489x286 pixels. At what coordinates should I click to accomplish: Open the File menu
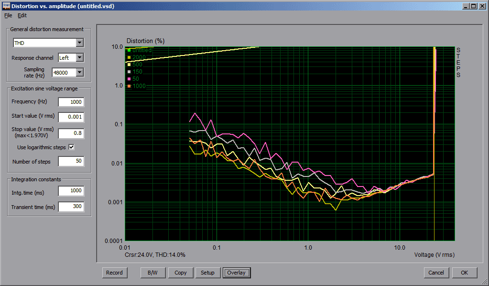pos(8,15)
